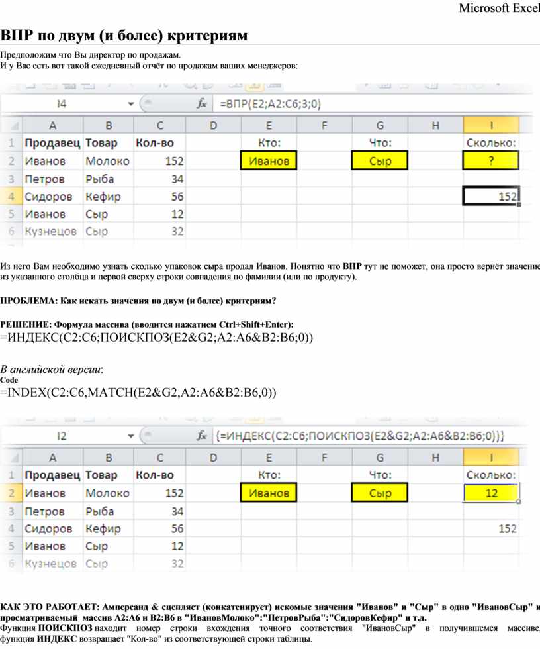The height and width of the screenshot is (649, 540).
Task: Click the column C header in the ИНДЕКС sheet
Action: point(160,458)
